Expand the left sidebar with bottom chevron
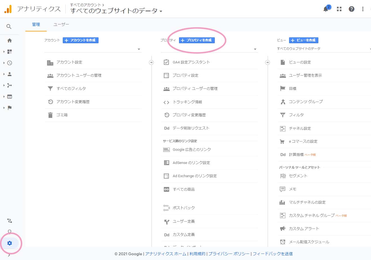This screenshot has height=260, width=371. pyautogui.click(x=9, y=255)
